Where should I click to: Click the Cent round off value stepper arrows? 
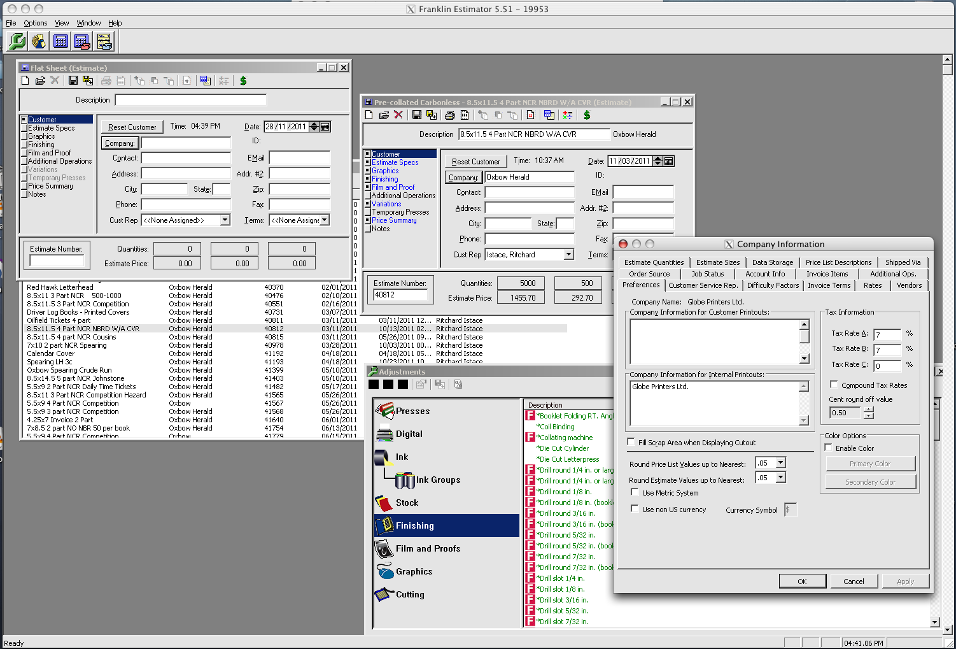point(868,413)
